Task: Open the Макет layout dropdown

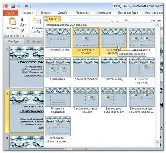Action: 52,19
